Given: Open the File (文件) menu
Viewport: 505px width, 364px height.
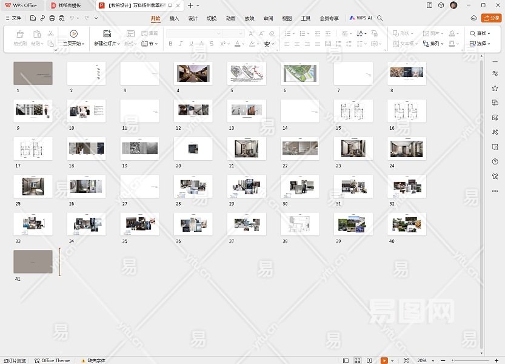Looking at the screenshot, I should pos(13,18).
